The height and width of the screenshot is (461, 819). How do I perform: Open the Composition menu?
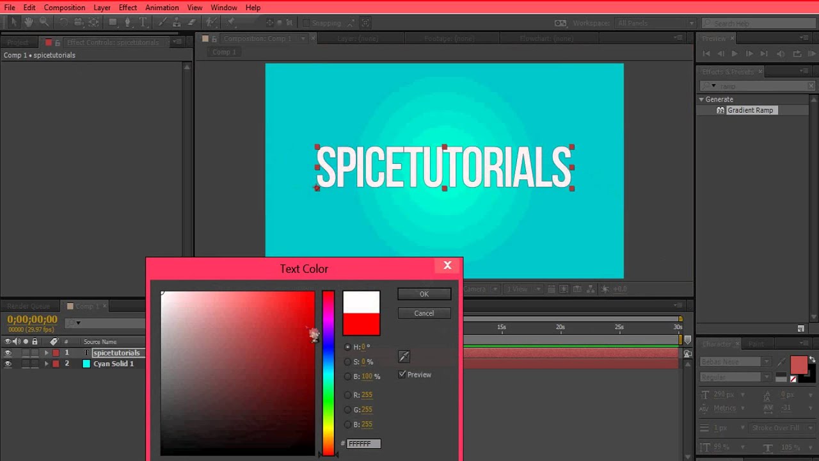pos(65,8)
